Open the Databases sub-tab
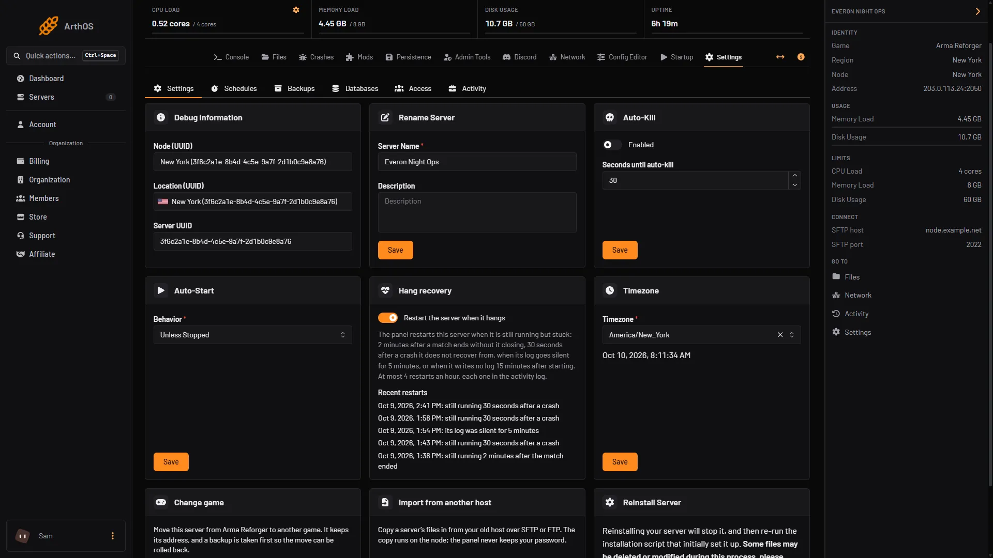993x558 pixels. [355, 88]
